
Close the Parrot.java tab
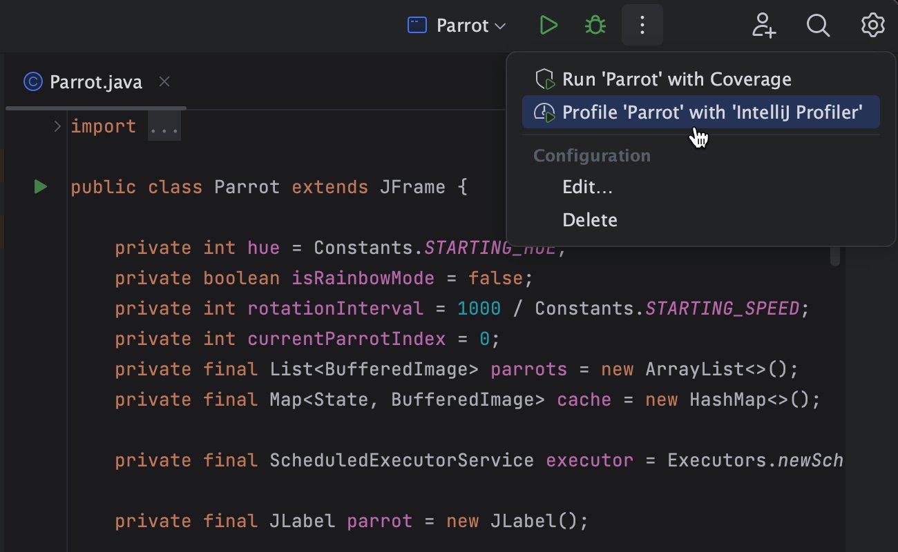pyautogui.click(x=164, y=81)
